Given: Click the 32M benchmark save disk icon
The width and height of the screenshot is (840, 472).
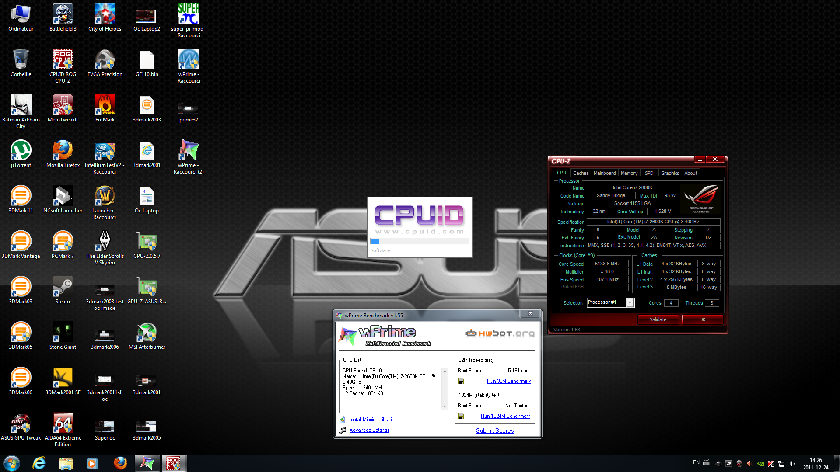Looking at the screenshot, I should pos(461,381).
